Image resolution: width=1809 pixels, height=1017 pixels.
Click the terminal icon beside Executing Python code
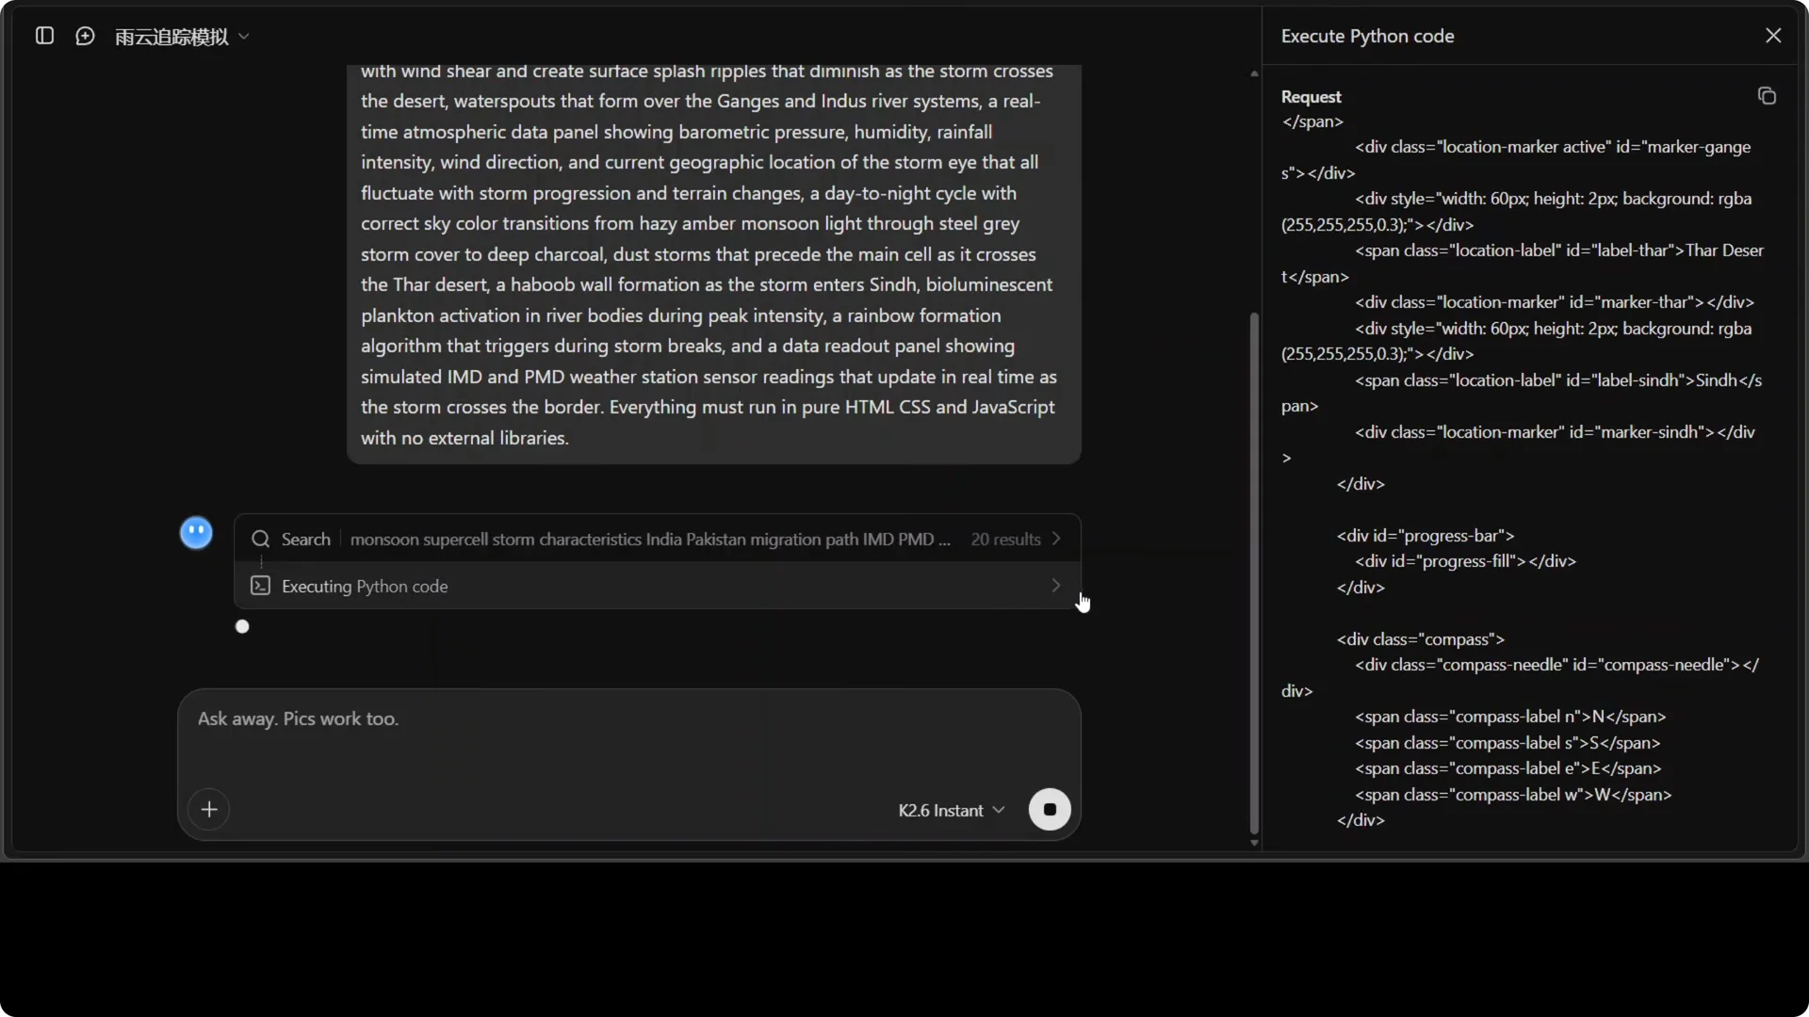[x=261, y=586]
